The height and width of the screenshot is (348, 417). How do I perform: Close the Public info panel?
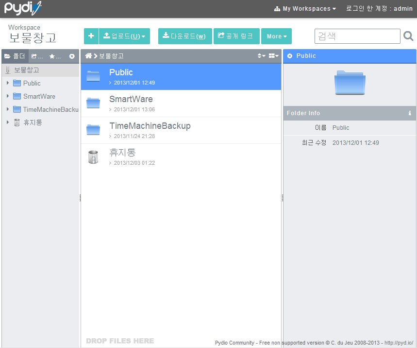[290, 56]
